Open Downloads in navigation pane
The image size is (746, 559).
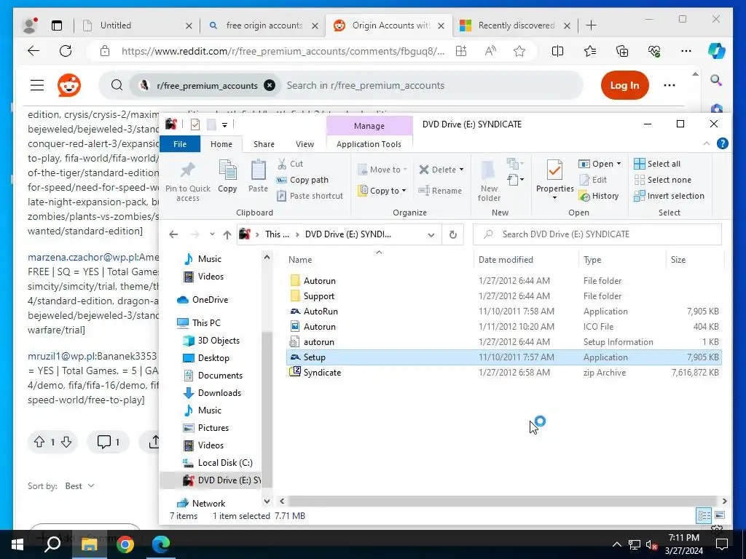(212, 393)
